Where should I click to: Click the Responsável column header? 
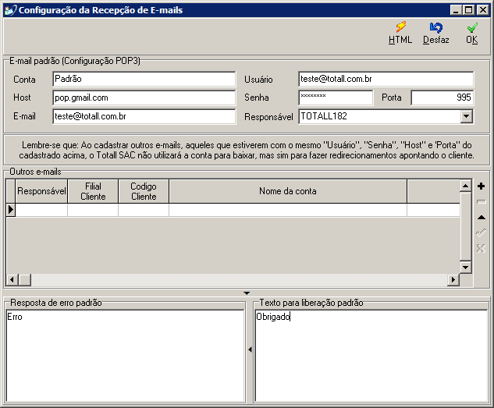tap(41, 191)
